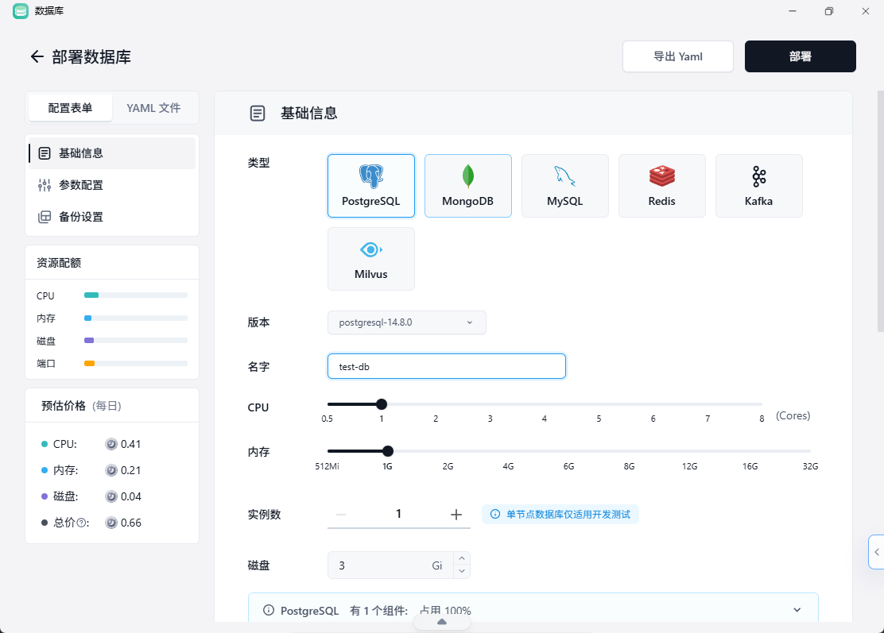This screenshot has width=884, height=633.
Task: Click the 端口 resource quota bar
Action: point(136,363)
